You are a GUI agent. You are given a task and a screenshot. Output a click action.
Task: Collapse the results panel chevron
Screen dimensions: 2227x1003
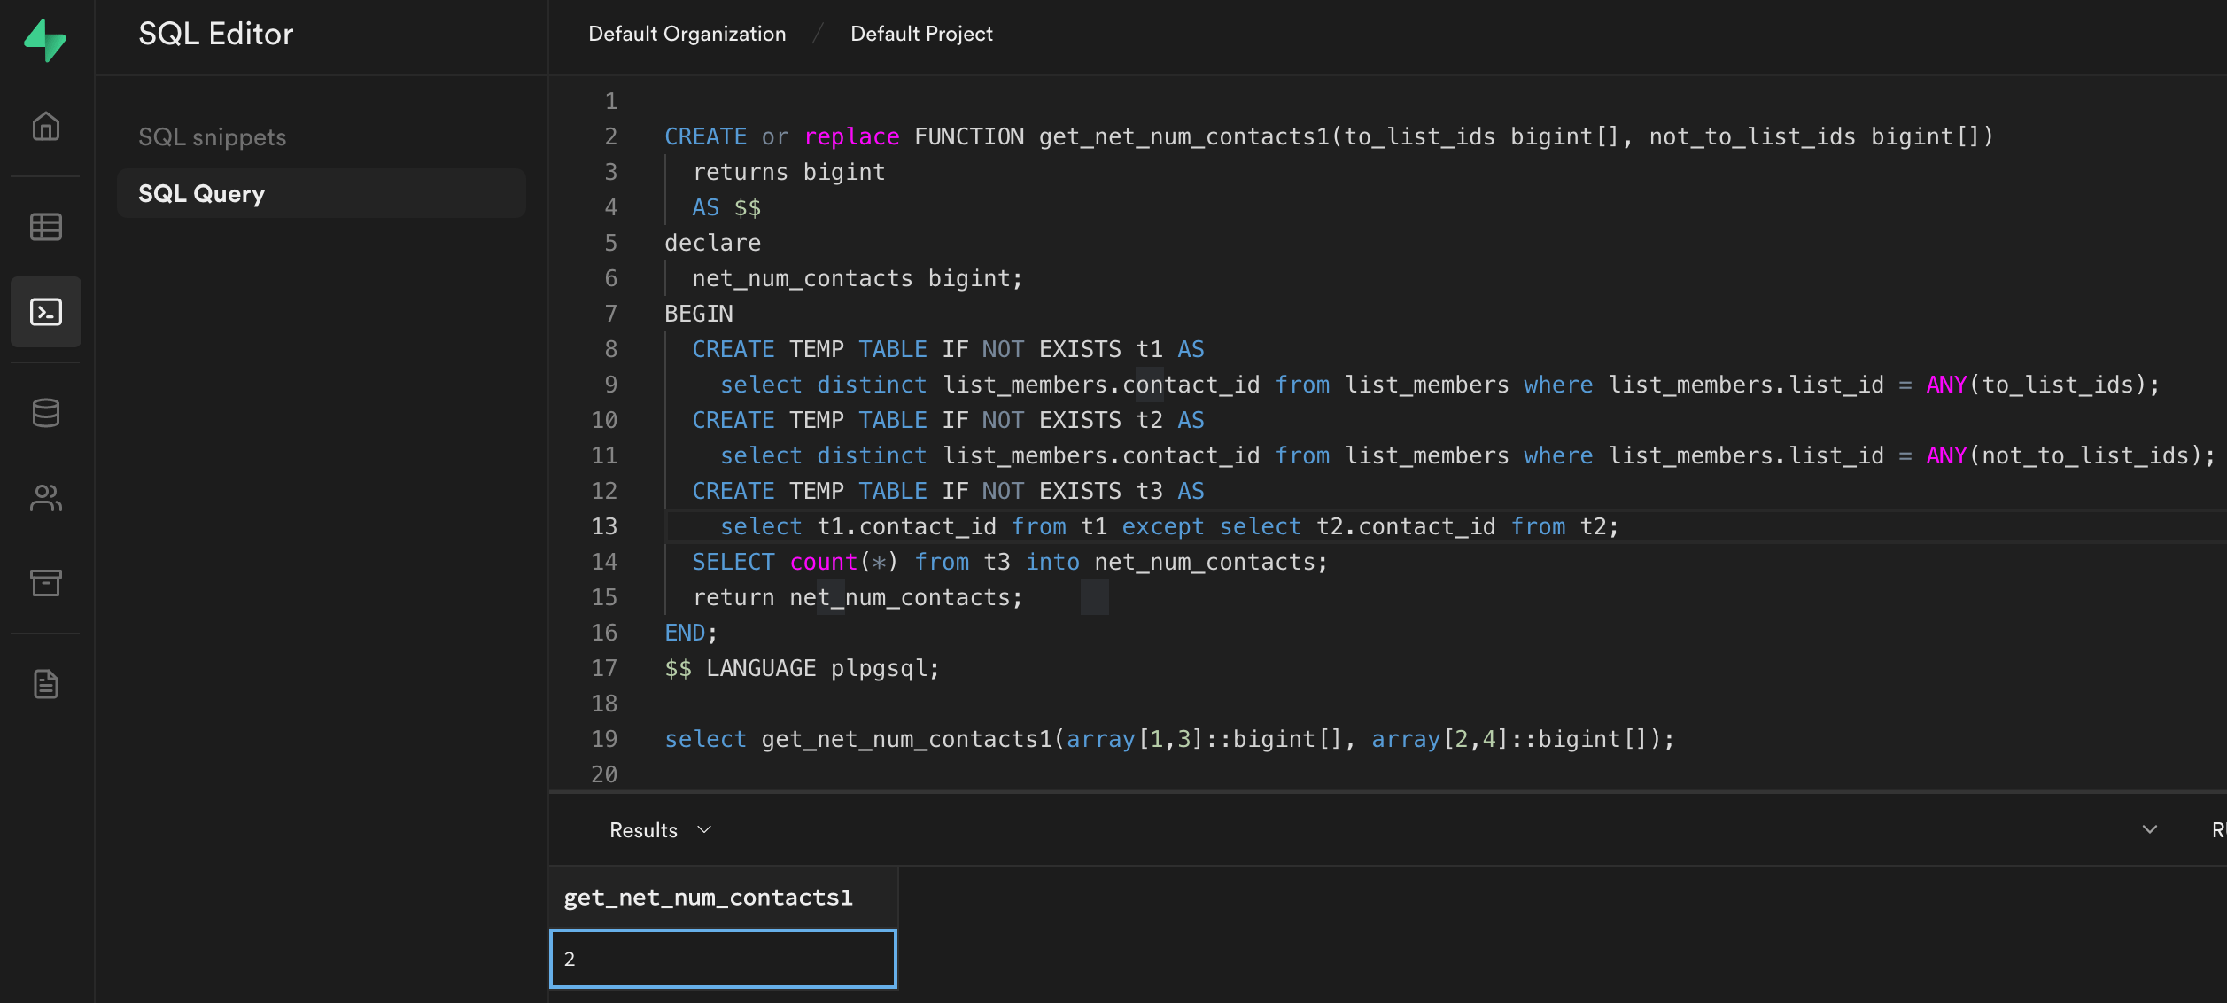click(2149, 829)
